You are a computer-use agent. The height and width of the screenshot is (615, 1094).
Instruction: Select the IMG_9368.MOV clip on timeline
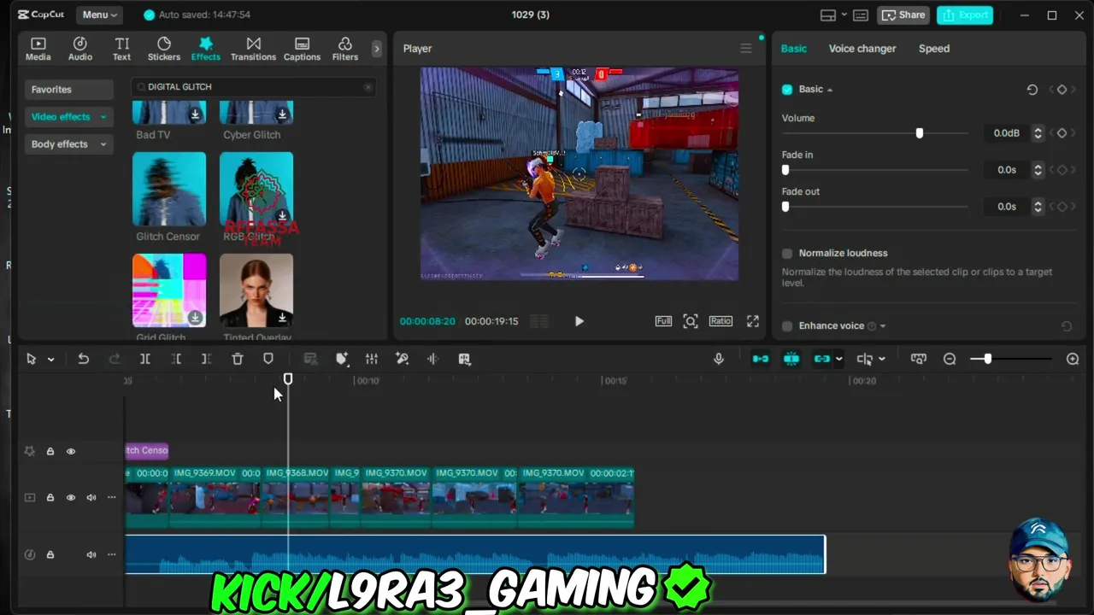[296, 496]
